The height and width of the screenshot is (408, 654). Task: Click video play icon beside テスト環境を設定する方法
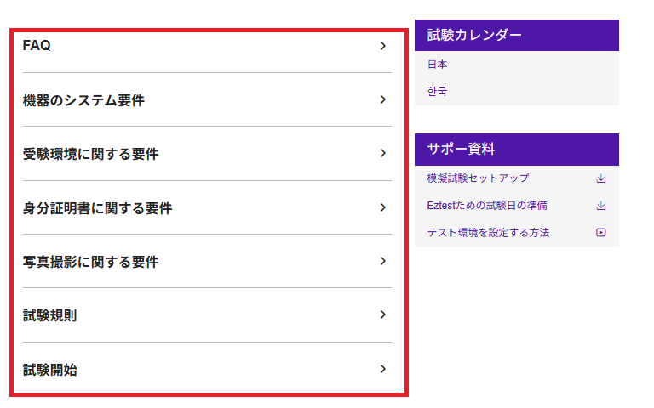click(600, 233)
